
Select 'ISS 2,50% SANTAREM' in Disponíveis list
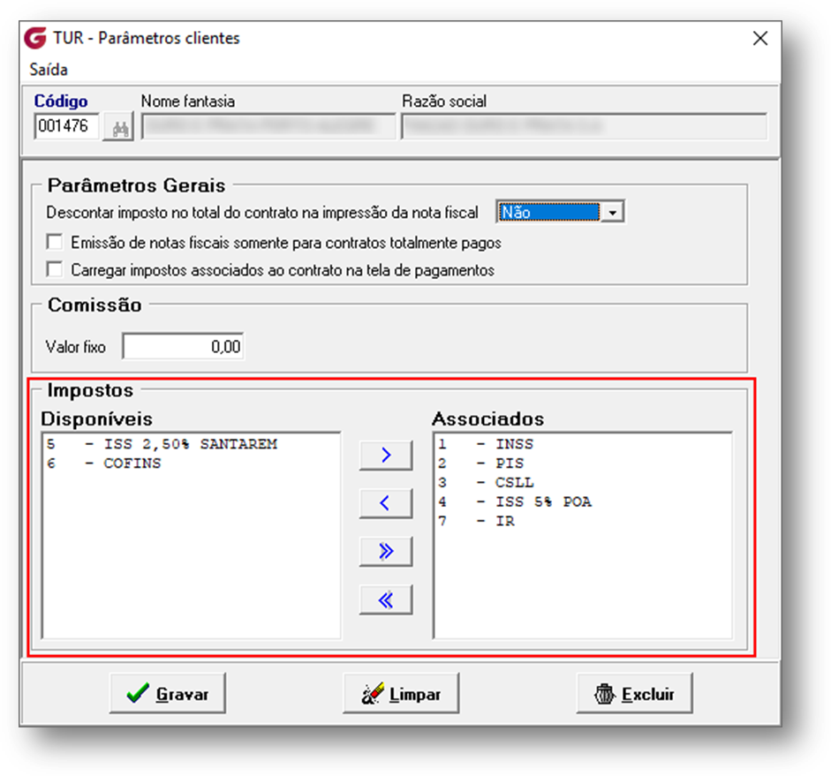tap(191, 444)
